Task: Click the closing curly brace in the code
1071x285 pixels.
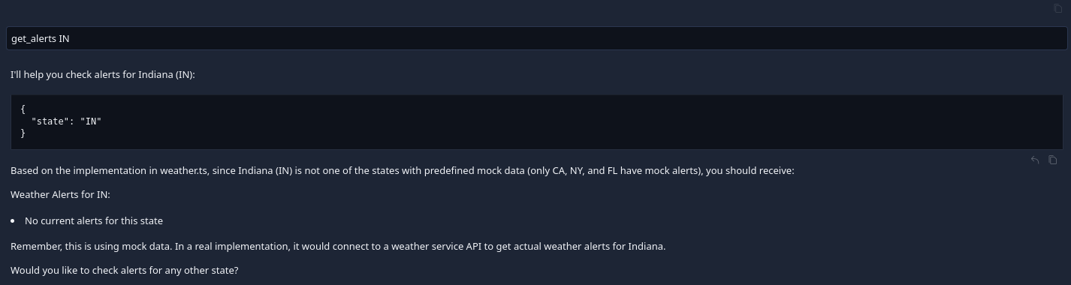Action: click(23, 133)
